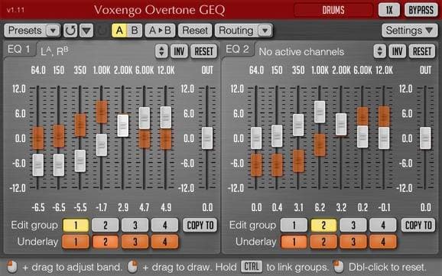The image size is (442, 276).
Task: Click the -6.5 value under EQ 1 64.0 band
Action: [x=38, y=208]
